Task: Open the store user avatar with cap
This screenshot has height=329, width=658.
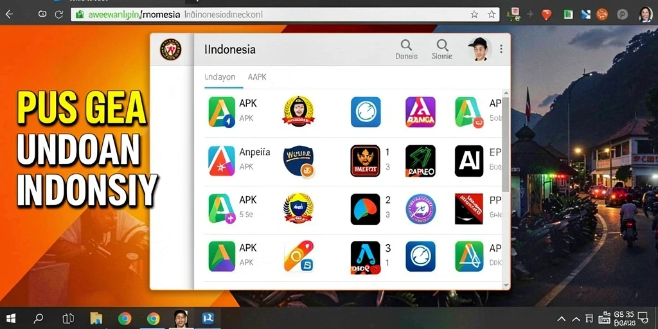Action: click(479, 49)
